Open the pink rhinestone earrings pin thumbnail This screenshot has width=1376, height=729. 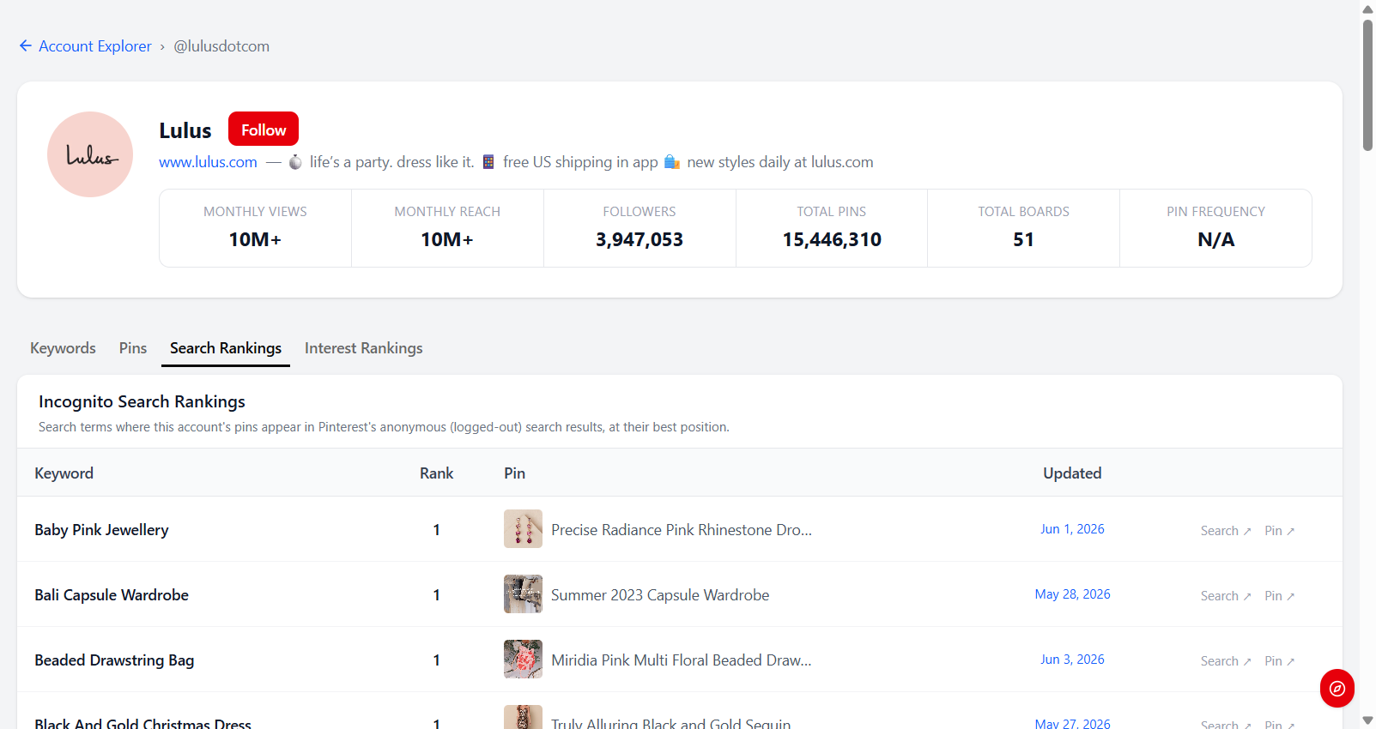click(x=523, y=529)
